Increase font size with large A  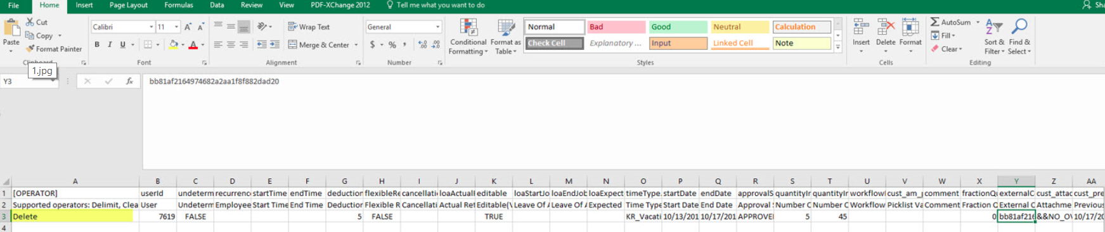click(x=188, y=27)
